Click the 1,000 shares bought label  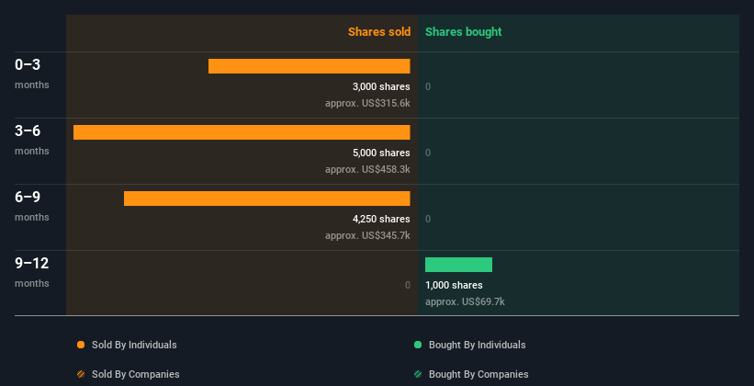[454, 285]
